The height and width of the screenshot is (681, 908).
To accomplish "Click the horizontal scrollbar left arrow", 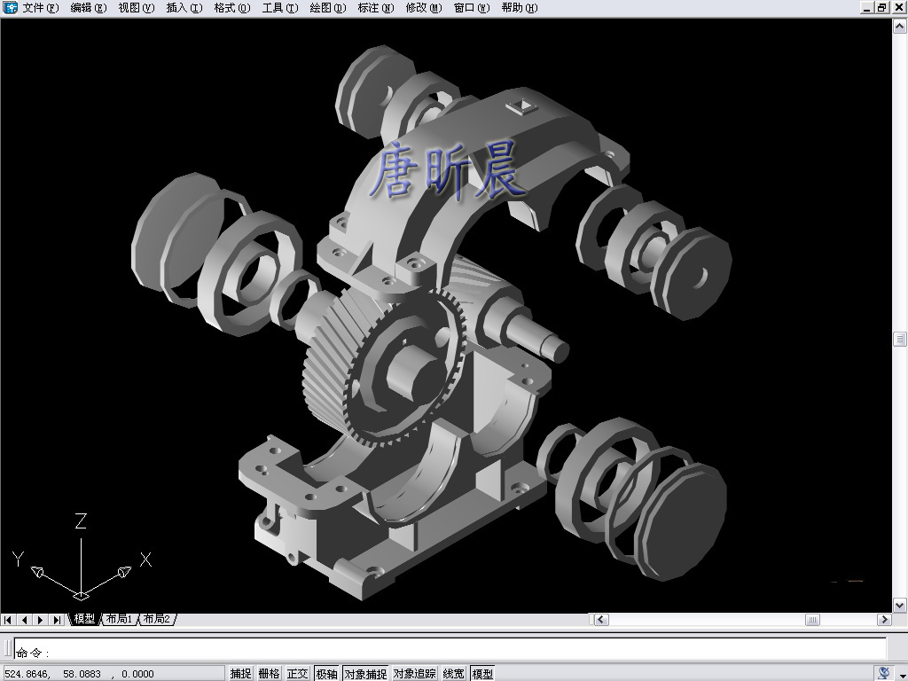I will 601,620.
